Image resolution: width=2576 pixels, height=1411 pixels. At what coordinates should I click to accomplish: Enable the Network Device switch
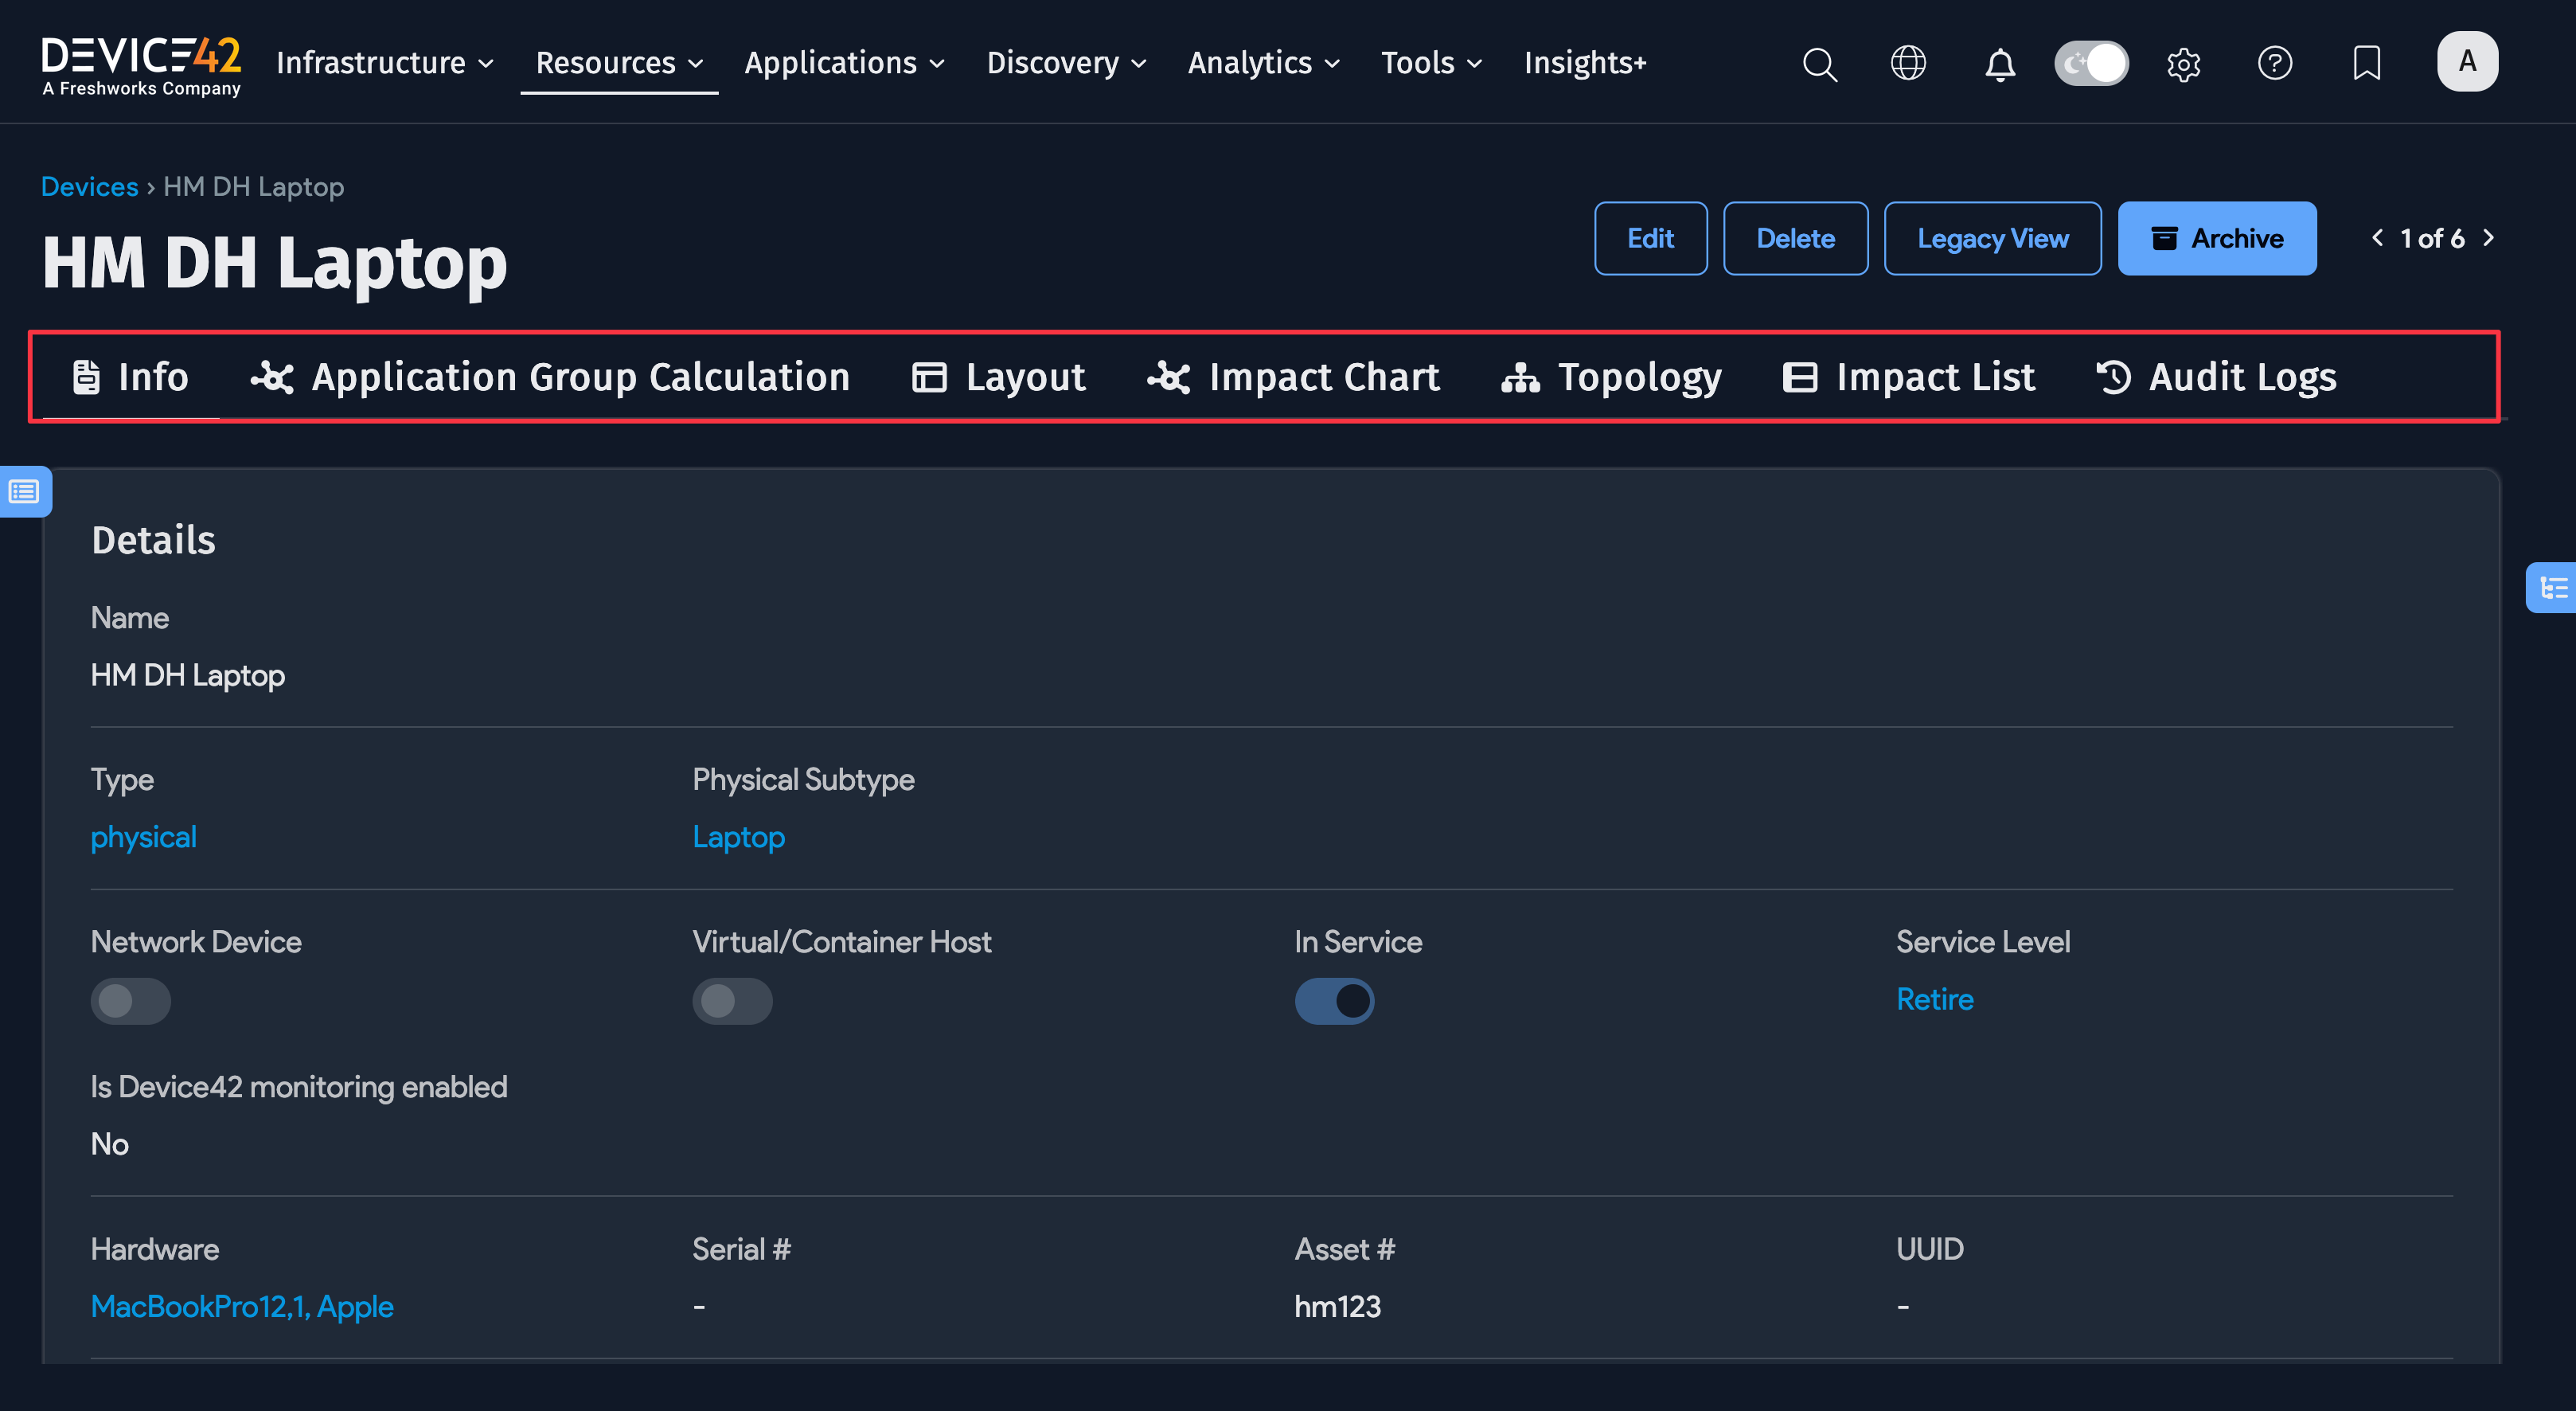(x=130, y=1001)
